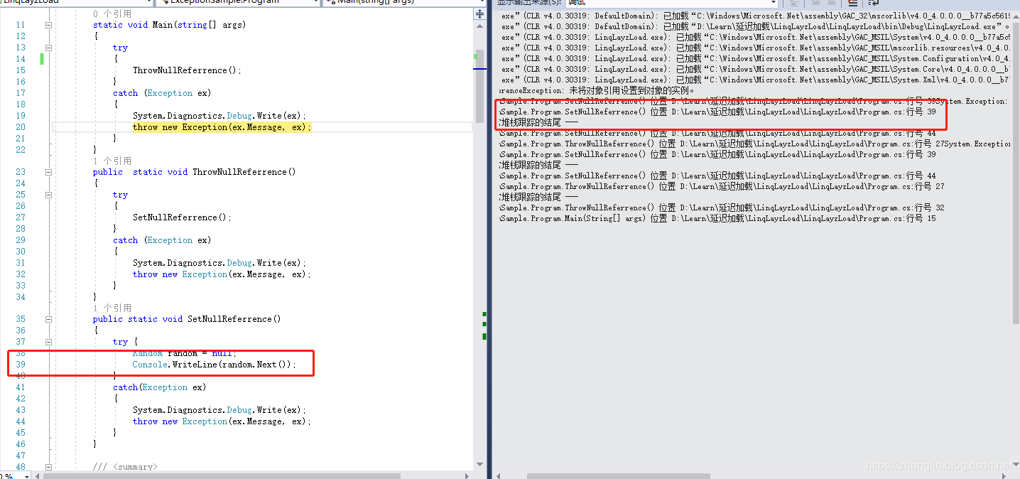The height and width of the screenshot is (479, 1020).
Task: Click output line loading GAC_MSIL\System.Core
Action: click(756, 70)
